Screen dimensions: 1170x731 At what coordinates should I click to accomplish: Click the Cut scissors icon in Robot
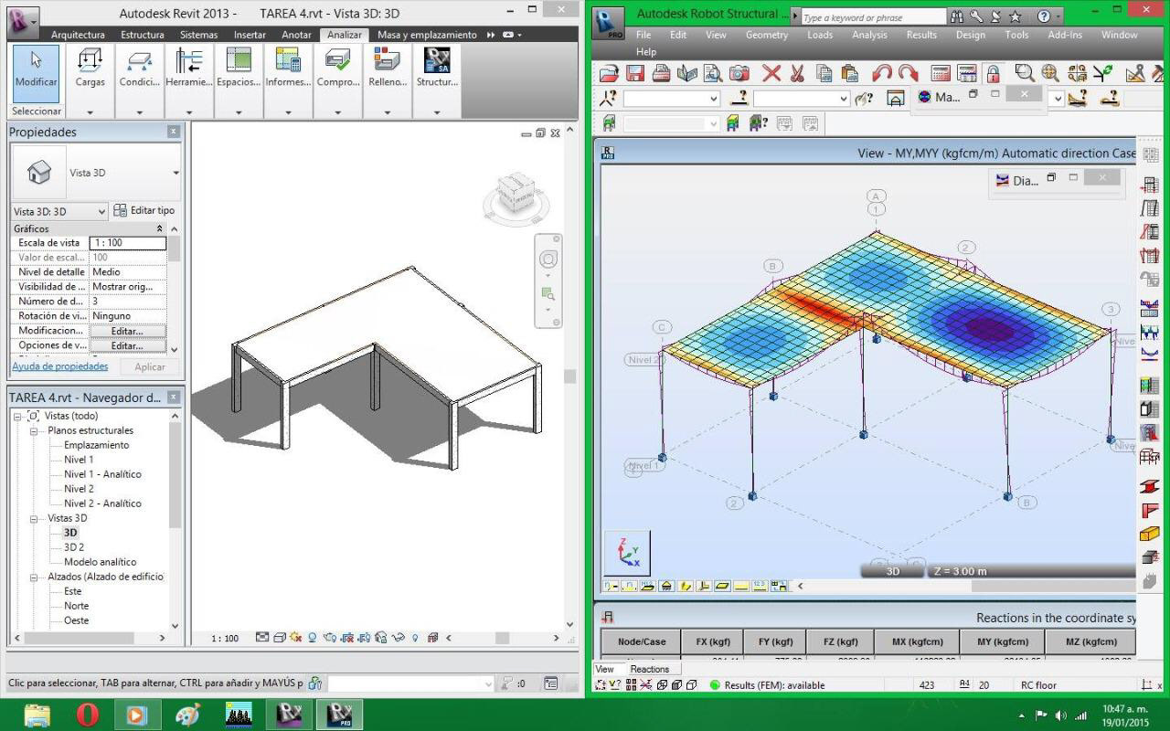(797, 74)
